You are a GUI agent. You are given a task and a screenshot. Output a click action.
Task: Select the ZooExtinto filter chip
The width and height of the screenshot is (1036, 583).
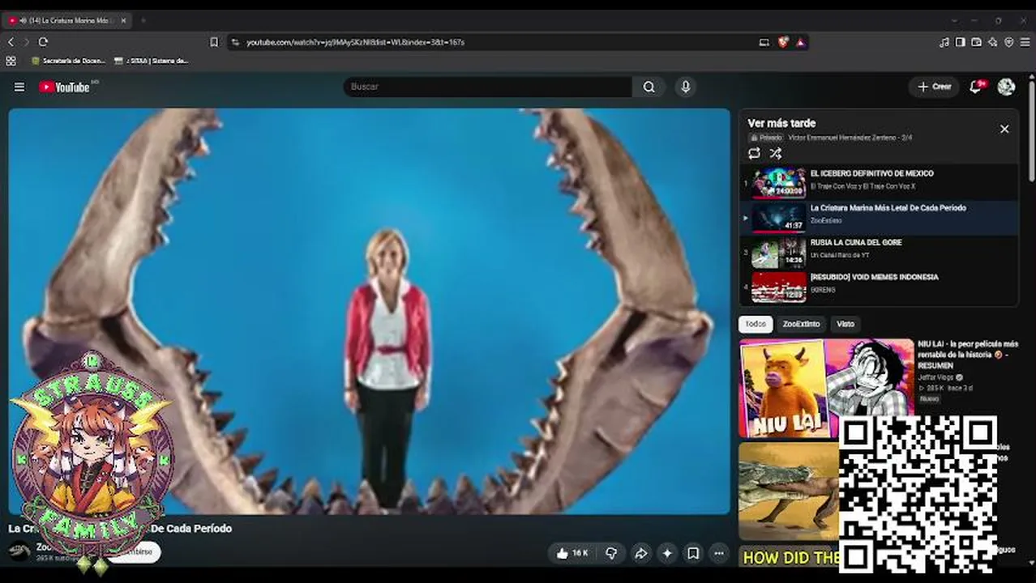(801, 324)
